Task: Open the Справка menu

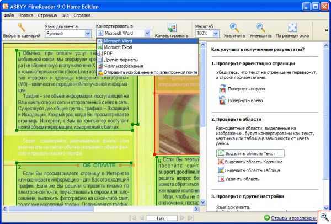Action: click(x=82, y=15)
